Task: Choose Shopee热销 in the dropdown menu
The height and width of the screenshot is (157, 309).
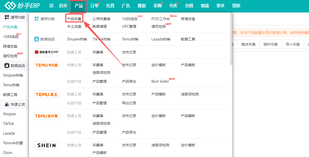Action: [x=77, y=39]
